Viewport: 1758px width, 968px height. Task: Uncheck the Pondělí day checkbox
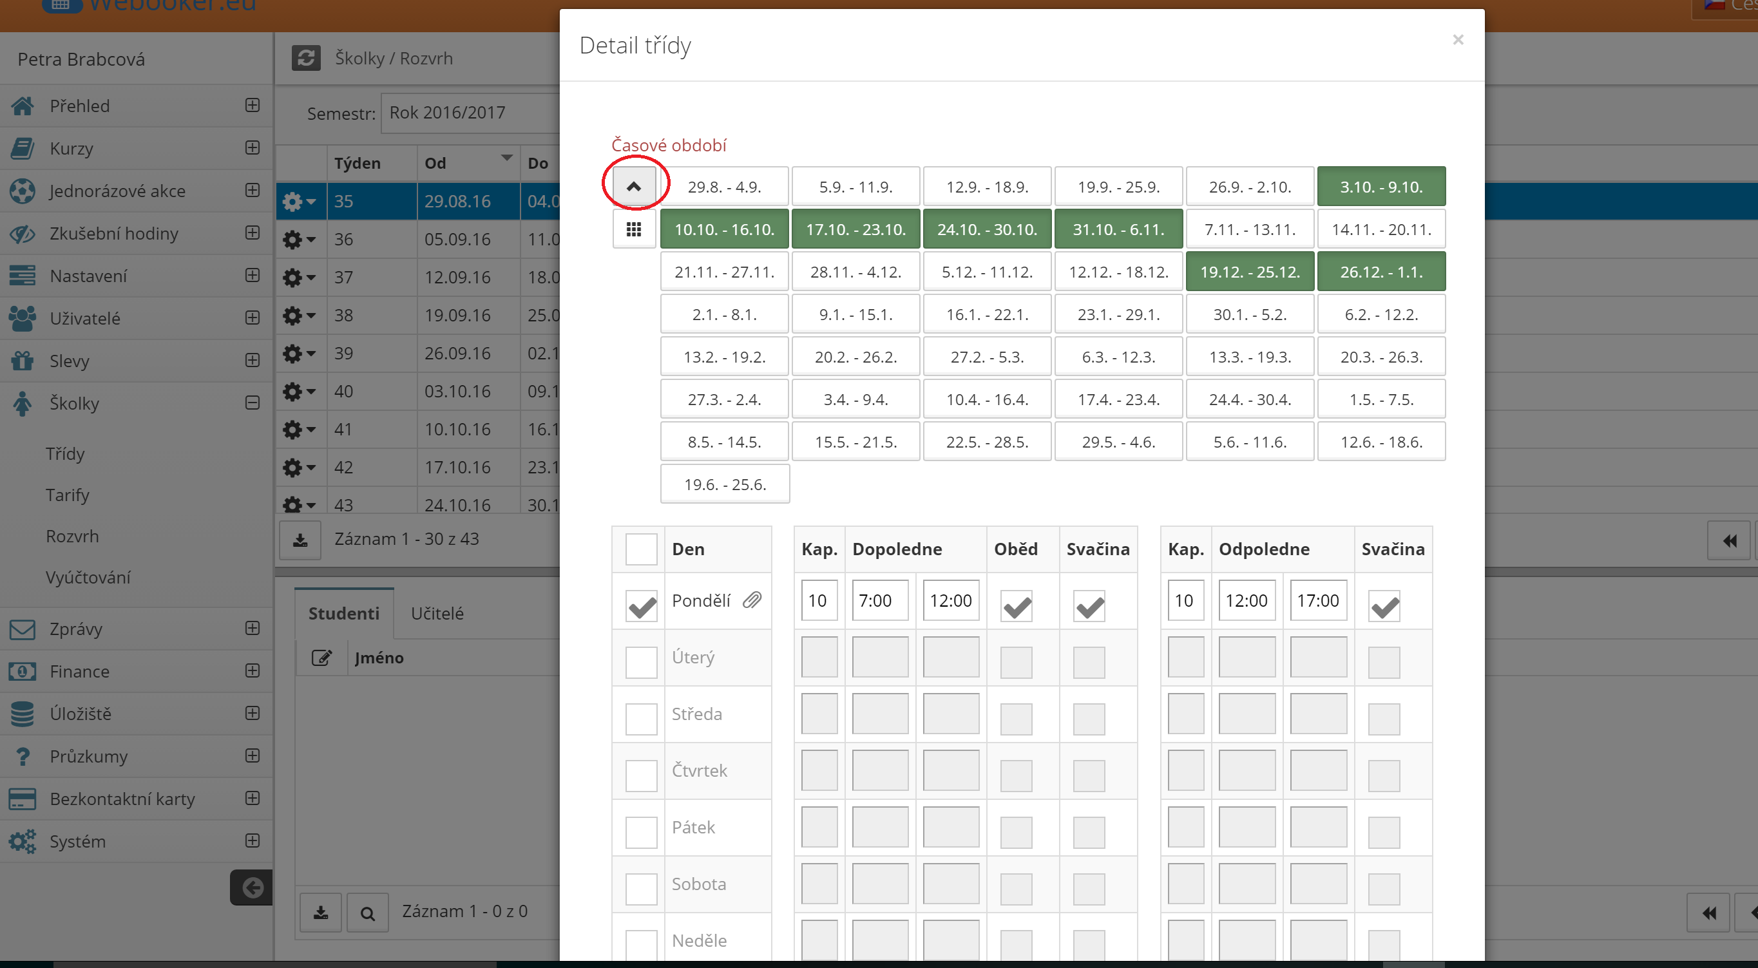pyautogui.click(x=641, y=607)
